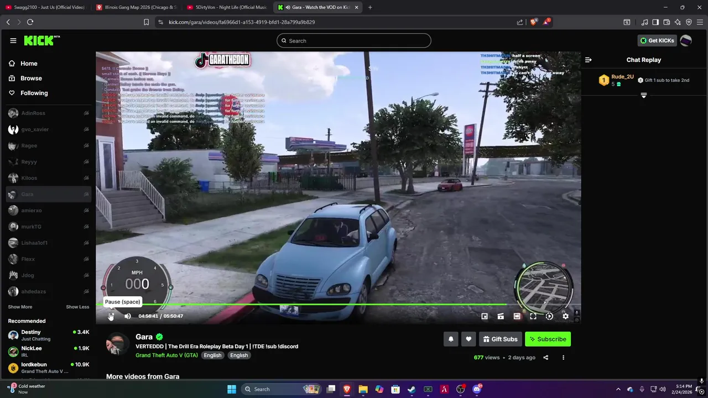This screenshot has width=708, height=398.
Task: Open Discord from the Windows taskbar
Action: pyautogui.click(x=477, y=389)
